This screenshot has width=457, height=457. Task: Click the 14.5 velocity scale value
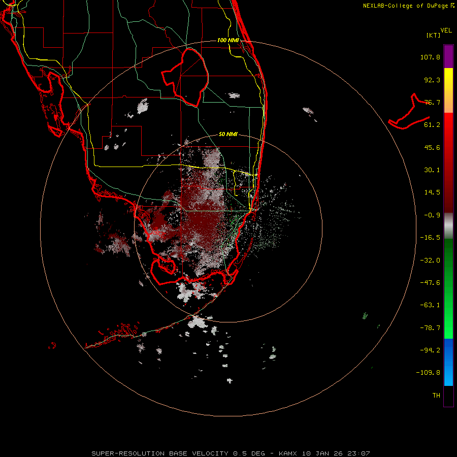tap(432, 192)
